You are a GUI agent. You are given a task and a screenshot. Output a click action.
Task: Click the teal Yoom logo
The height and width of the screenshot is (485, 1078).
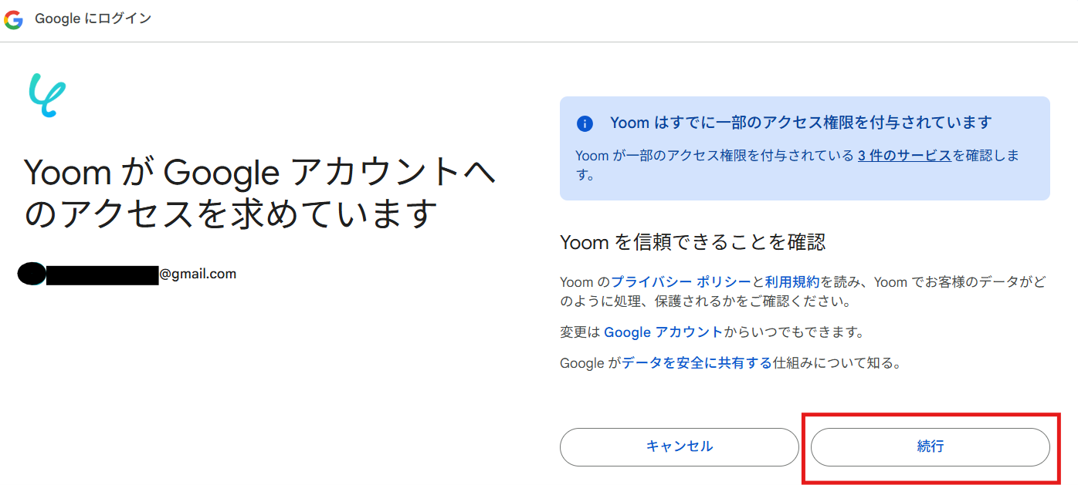coord(47,95)
